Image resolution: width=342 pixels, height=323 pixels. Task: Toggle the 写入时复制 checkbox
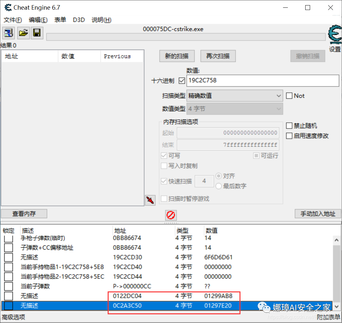coord(164,166)
